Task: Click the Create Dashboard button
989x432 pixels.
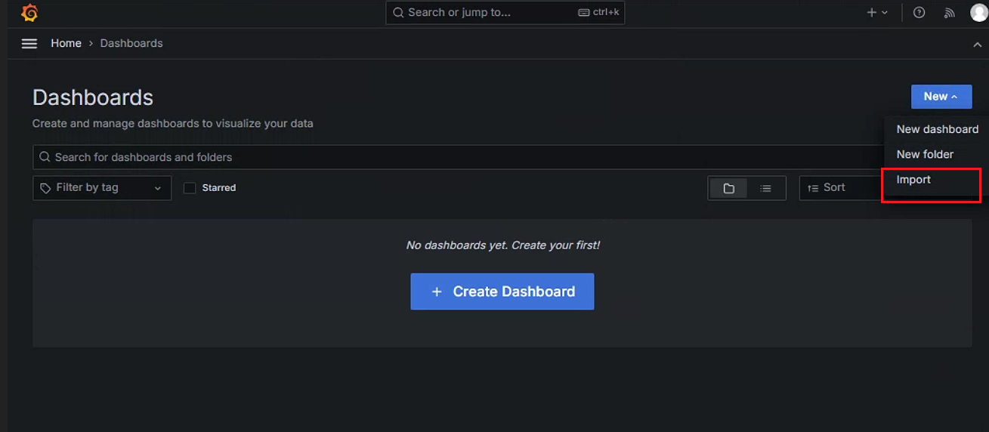Action: pyautogui.click(x=502, y=292)
